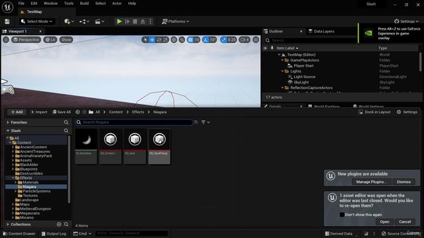This screenshot has height=238, width=424.
Task: Open the Build menu
Action: point(84,3)
